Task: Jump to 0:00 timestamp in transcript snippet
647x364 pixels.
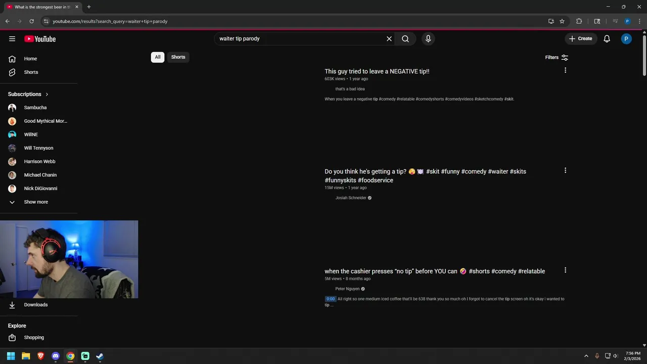Action: [330, 299]
